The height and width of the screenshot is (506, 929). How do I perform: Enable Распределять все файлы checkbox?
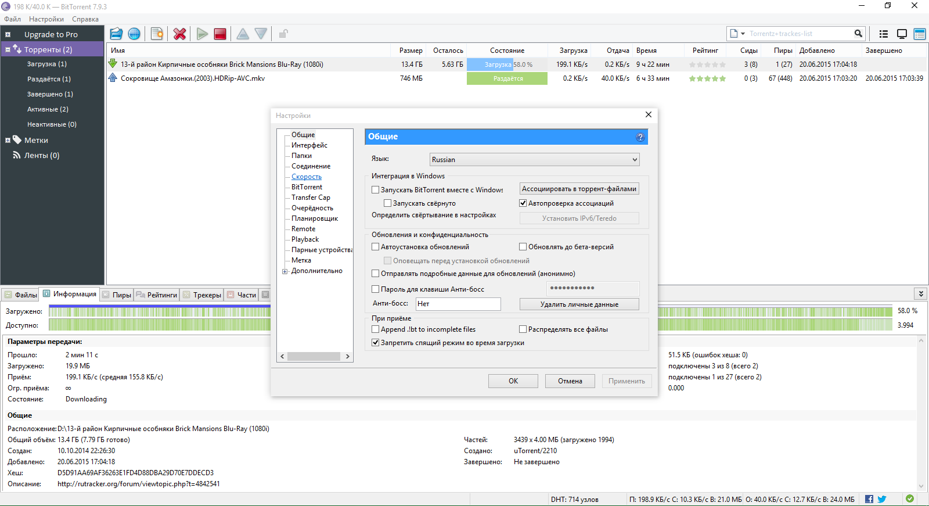point(523,329)
